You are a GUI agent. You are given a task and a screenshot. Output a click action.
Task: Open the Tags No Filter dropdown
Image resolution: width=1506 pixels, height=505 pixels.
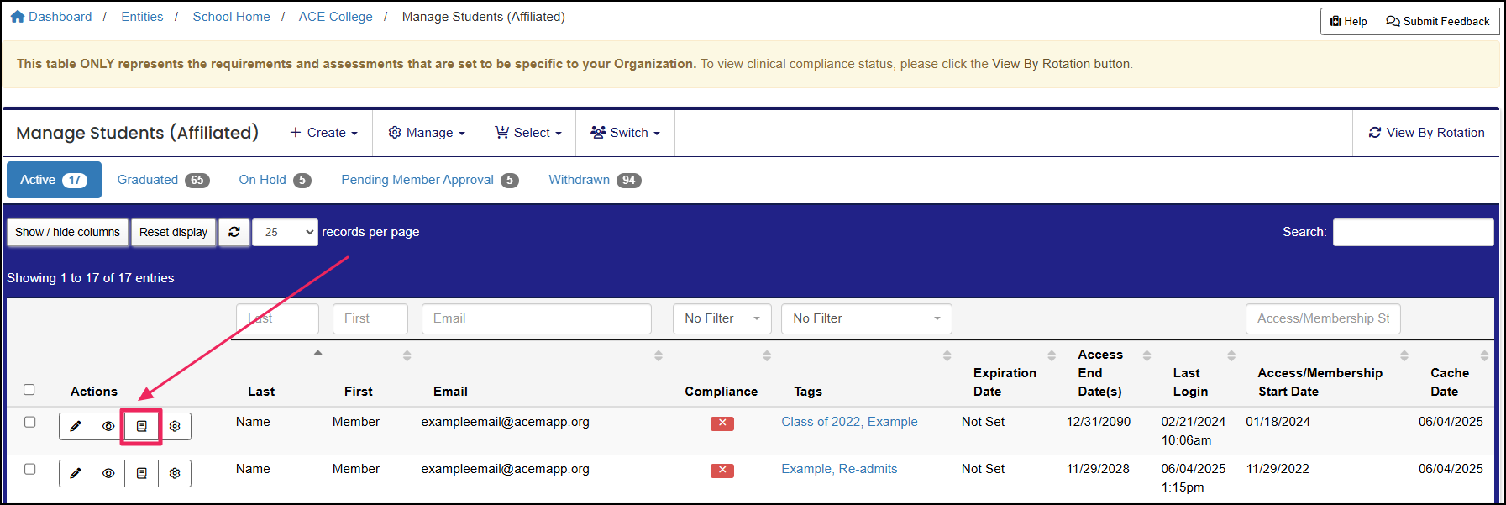point(866,318)
